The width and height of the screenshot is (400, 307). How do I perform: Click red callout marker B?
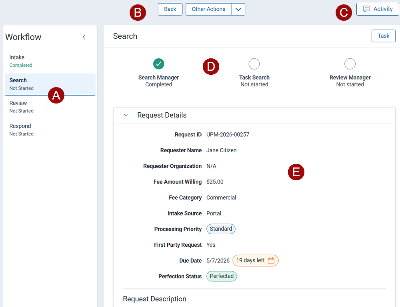(138, 13)
